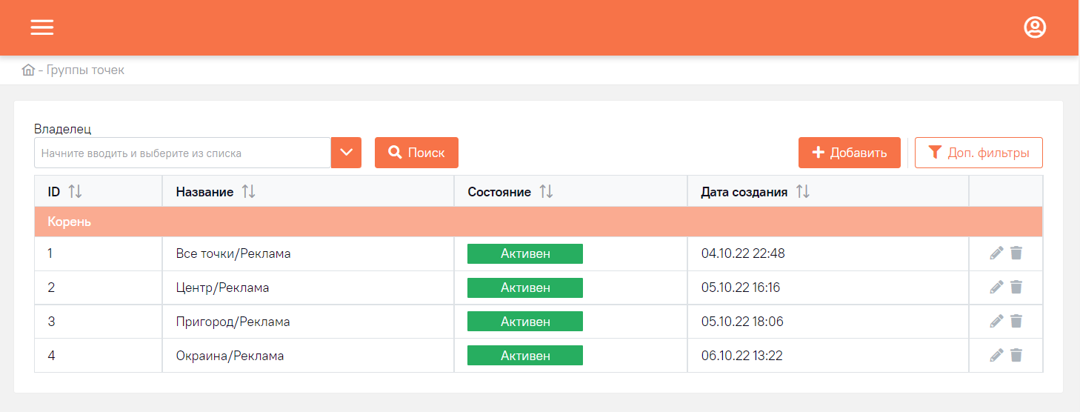Delete the Центр/Реклама group with trash icon

click(x=1016, y=288)
